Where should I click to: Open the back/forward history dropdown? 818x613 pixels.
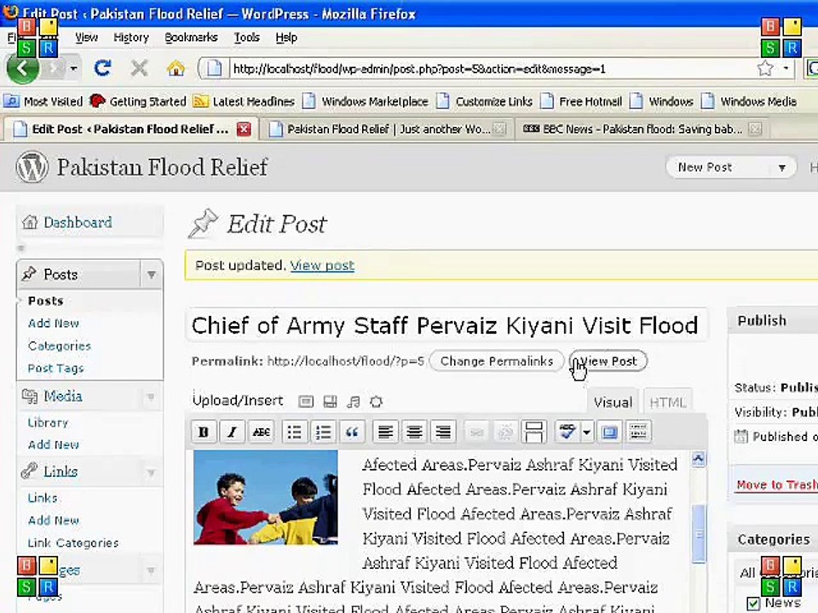click(73, 68)
